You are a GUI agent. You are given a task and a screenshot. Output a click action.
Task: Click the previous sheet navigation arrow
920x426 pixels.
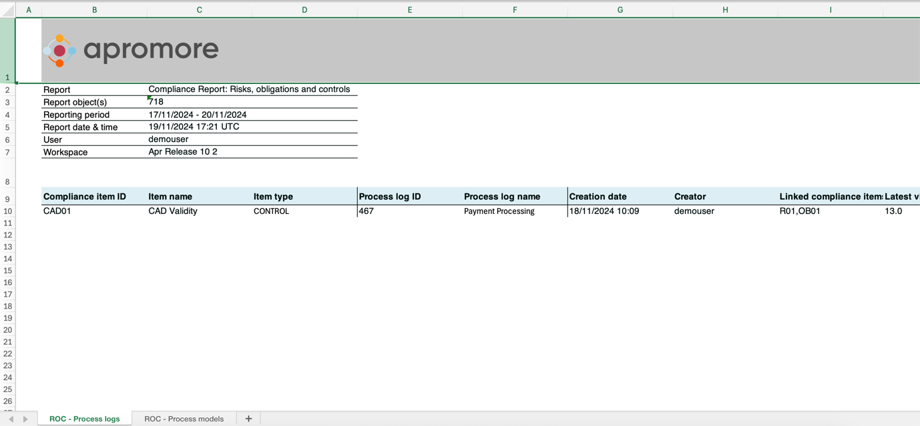(x=11, y=419)
